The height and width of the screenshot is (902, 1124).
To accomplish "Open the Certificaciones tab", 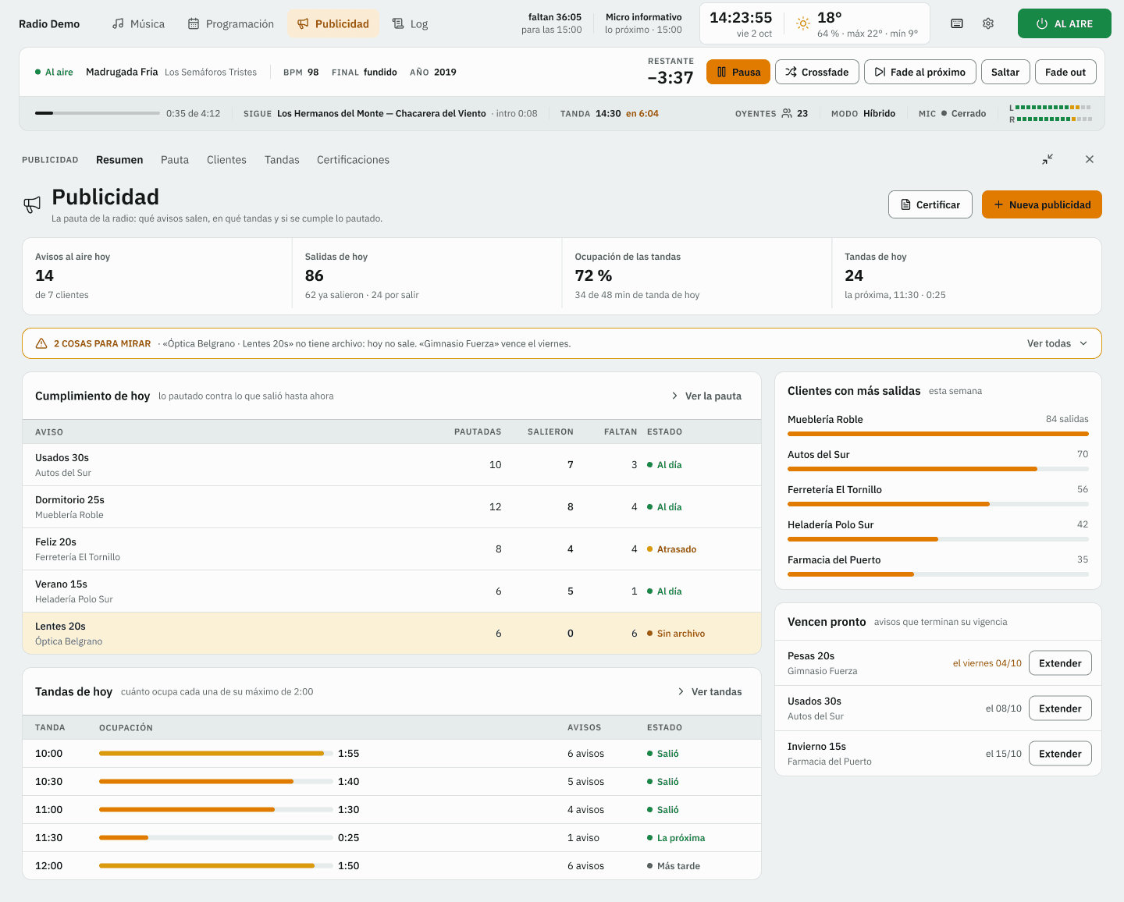I will [x=353, y=159].
